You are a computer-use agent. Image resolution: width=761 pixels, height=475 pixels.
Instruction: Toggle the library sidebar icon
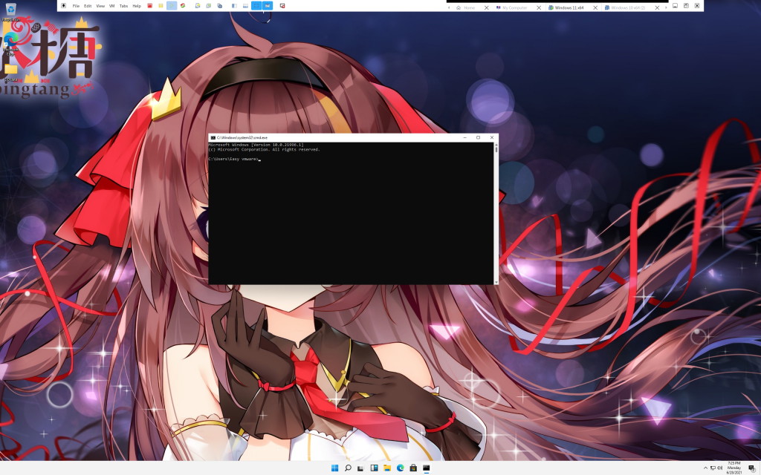pyautogui.click(x=234, y=6)
